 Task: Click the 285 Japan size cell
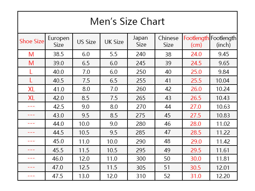(x=141, y=133)
